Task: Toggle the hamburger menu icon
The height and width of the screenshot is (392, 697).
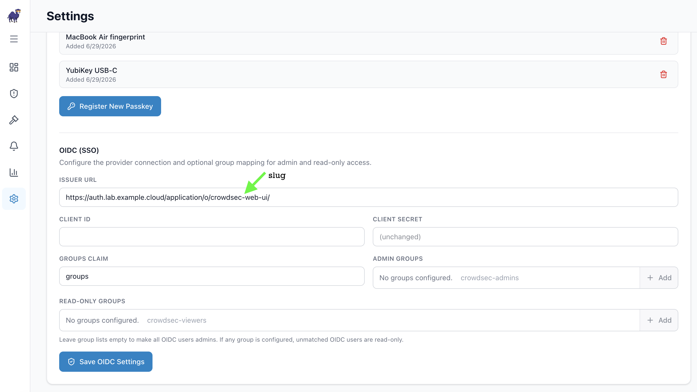Action: pos(14,39)
